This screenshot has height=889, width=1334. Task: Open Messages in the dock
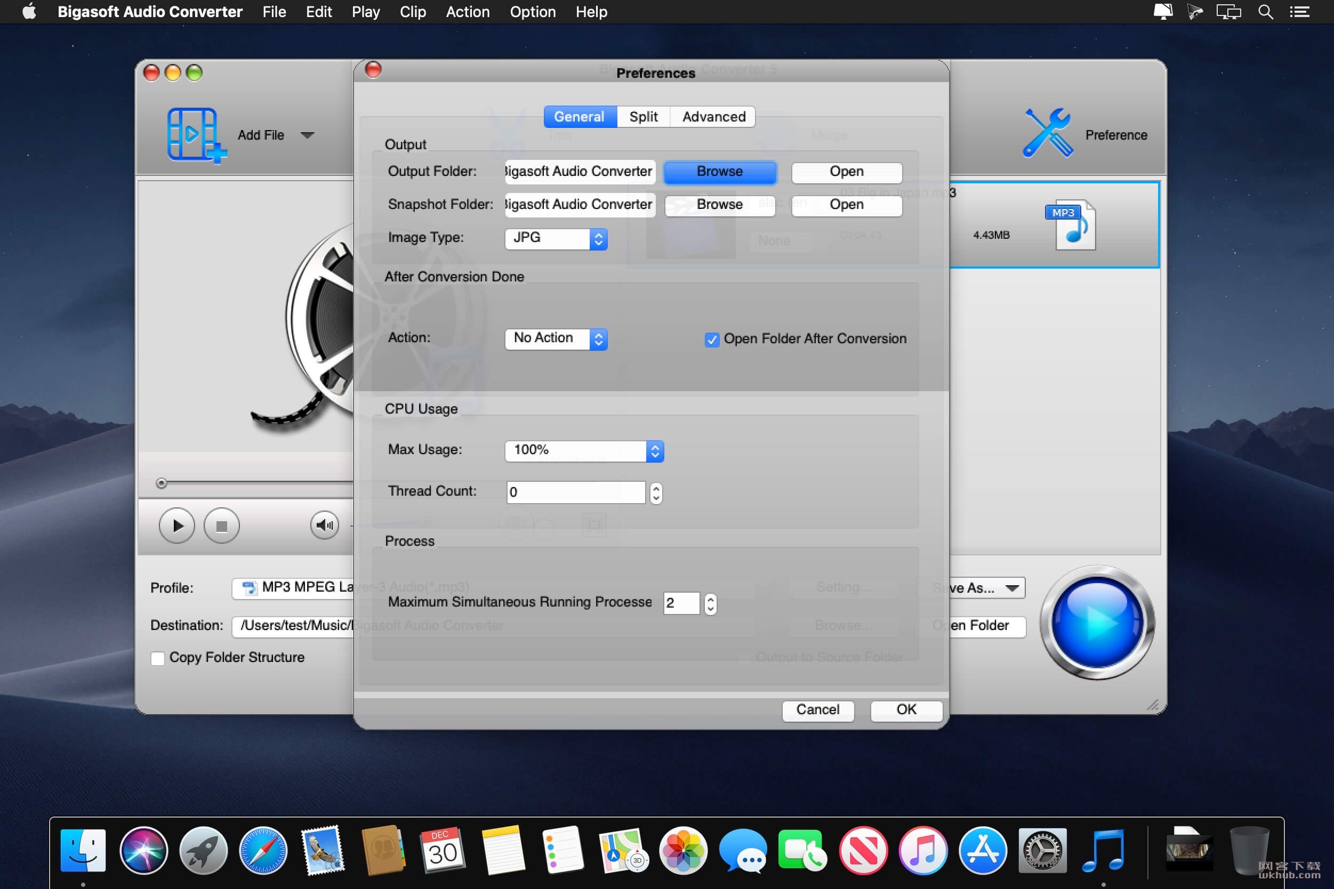(743, 850)
